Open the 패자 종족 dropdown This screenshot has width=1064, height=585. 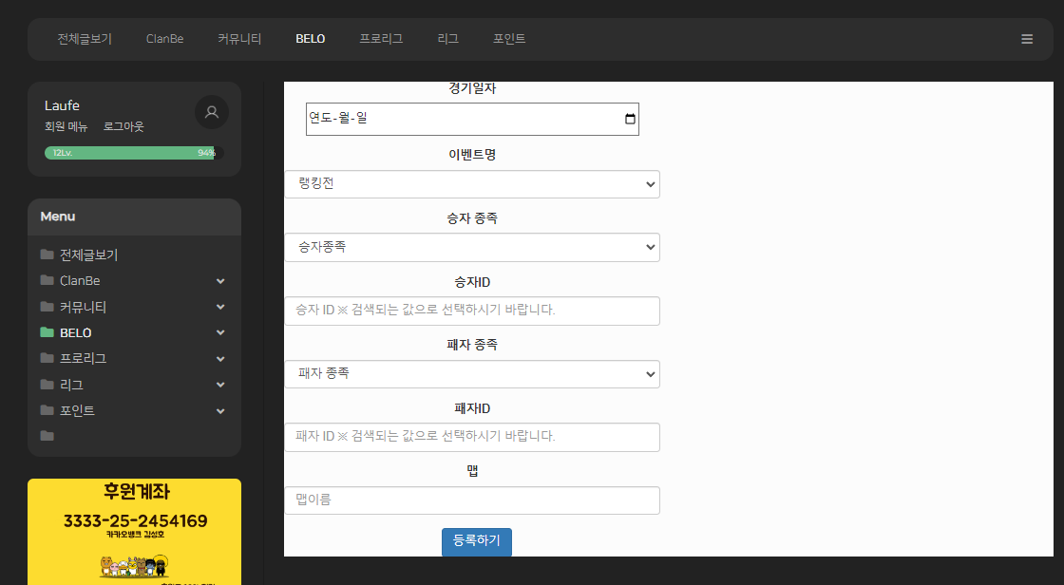point(471,374)
